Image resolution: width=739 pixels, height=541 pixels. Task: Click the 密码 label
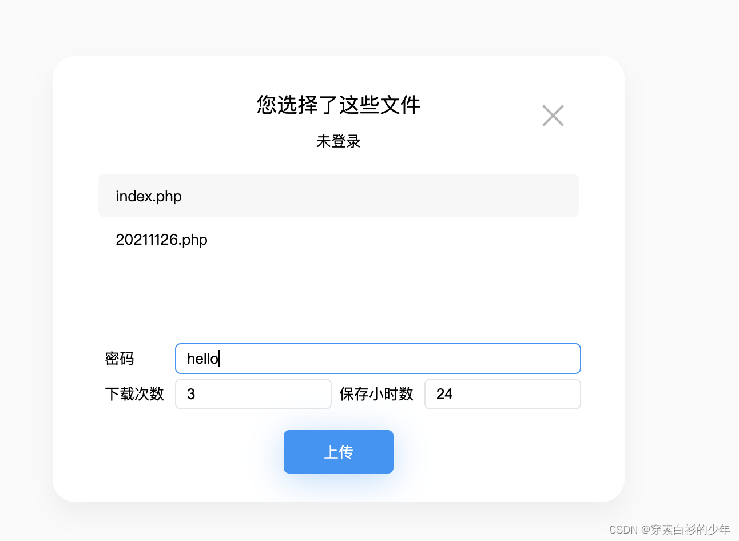[120, 359]
